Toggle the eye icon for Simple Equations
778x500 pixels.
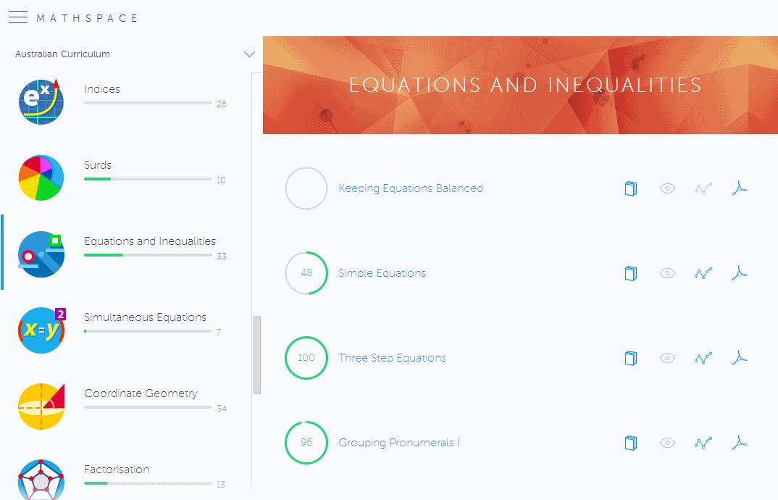tap(667, 273)
